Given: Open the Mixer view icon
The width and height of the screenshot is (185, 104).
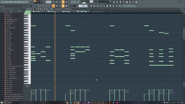Looking at the screenshot, I should (101, 6).
